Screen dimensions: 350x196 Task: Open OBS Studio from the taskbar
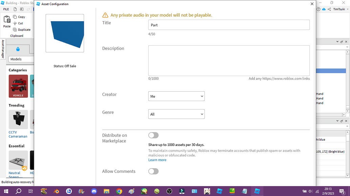[169, 191]
